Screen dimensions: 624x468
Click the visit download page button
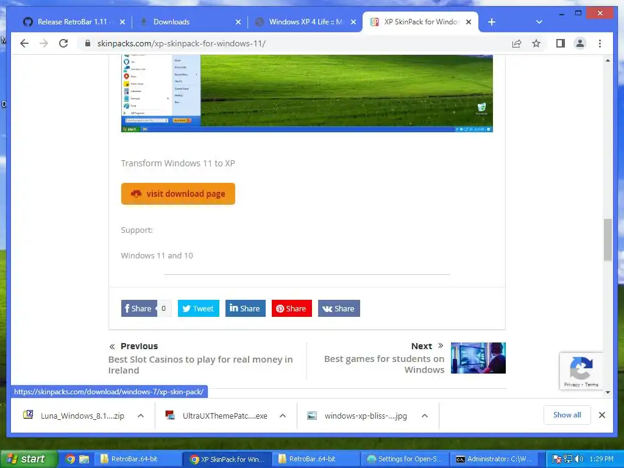click(178, 194)
